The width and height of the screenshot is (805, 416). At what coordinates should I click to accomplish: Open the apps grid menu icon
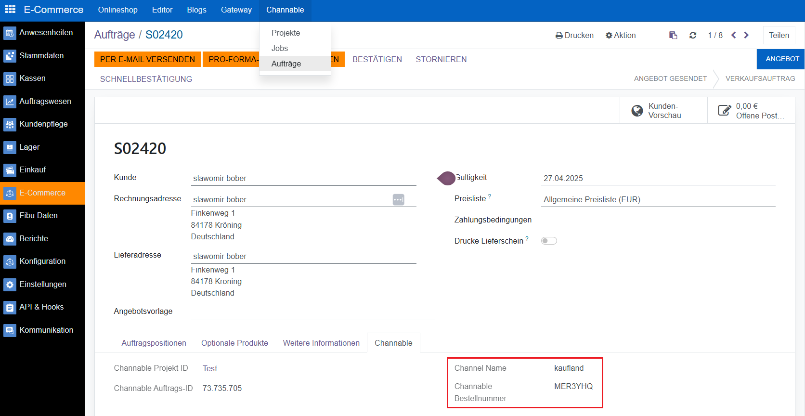point(10,10)
